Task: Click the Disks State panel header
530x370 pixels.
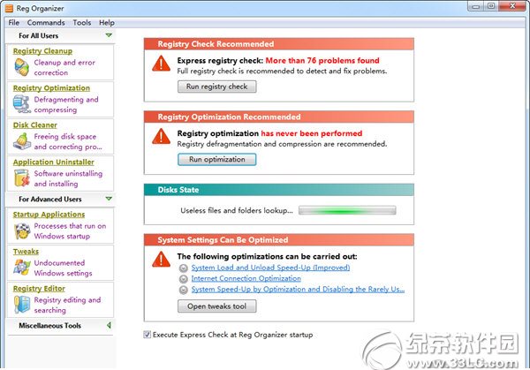Action: (279, 190)
